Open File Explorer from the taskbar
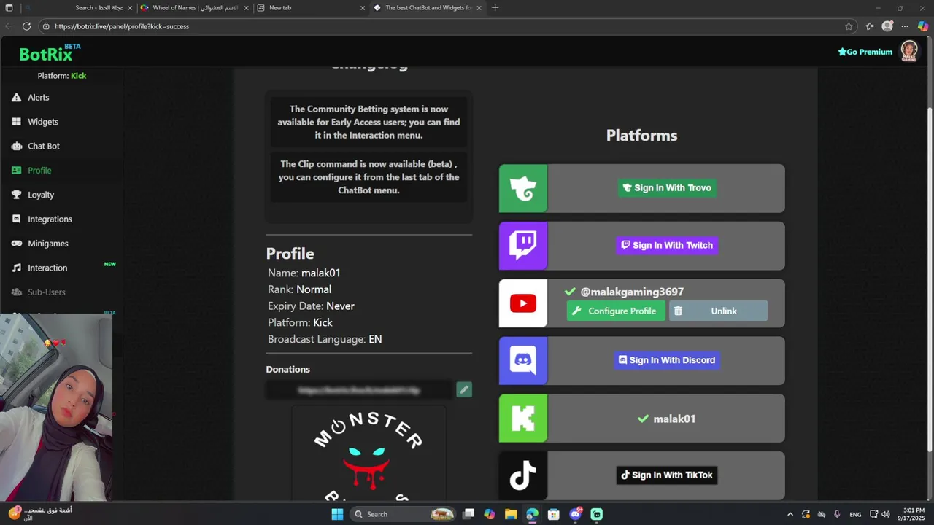 [511, 514]
